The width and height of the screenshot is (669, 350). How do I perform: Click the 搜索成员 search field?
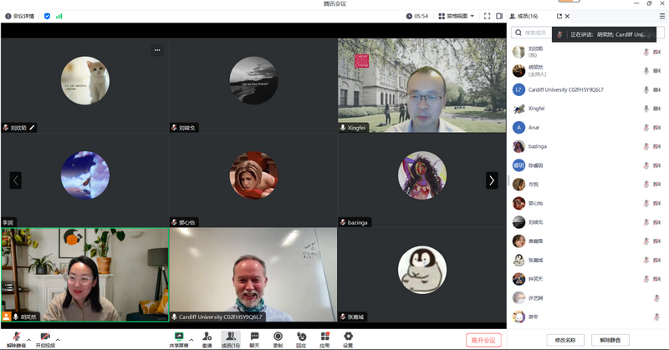click(534, 33)
